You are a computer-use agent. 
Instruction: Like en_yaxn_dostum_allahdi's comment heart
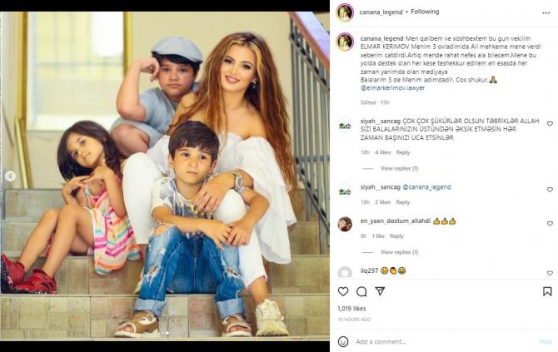pos(550,224)
